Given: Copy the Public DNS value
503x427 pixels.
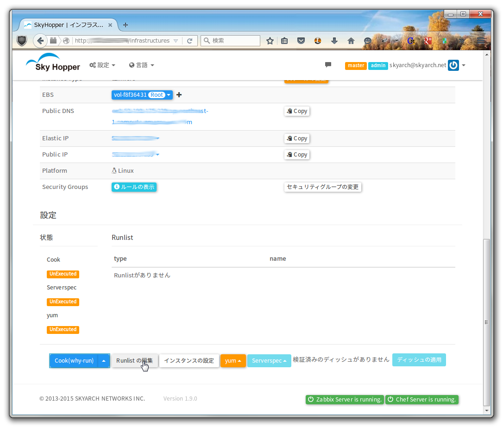Looking at the screenshot, I should click(x=297, y=111).
